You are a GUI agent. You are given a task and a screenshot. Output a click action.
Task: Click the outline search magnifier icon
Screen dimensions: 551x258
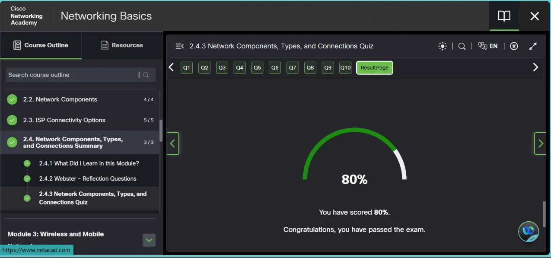146,75
